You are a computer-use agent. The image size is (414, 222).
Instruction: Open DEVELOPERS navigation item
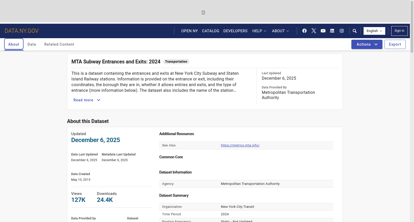coord(235,31)
